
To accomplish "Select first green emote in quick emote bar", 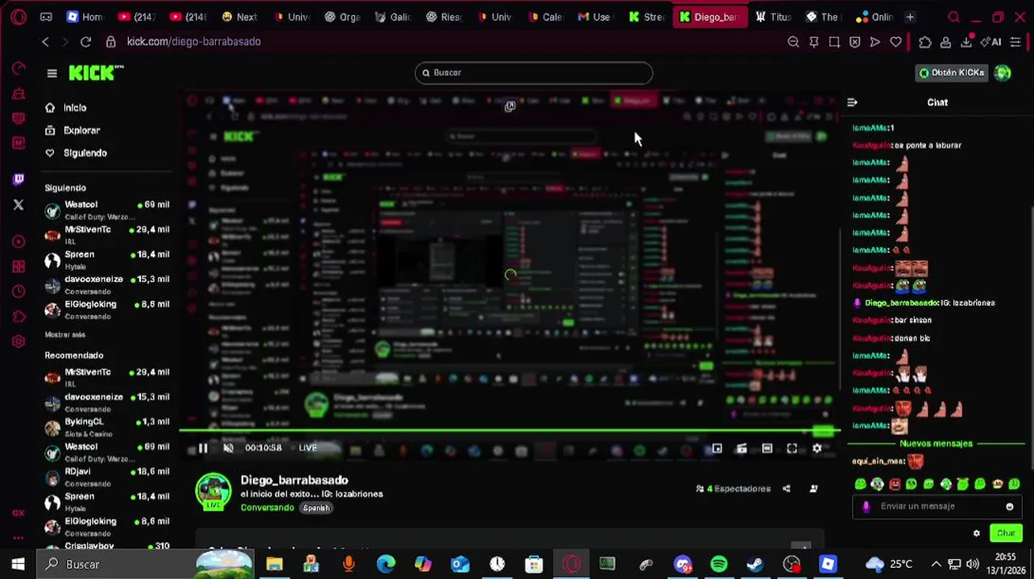I will 860,484.
